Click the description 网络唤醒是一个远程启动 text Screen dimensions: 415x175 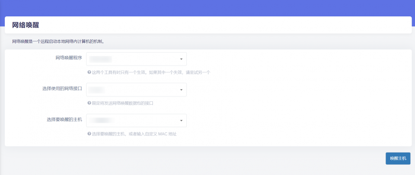click(x=58, y=42)
